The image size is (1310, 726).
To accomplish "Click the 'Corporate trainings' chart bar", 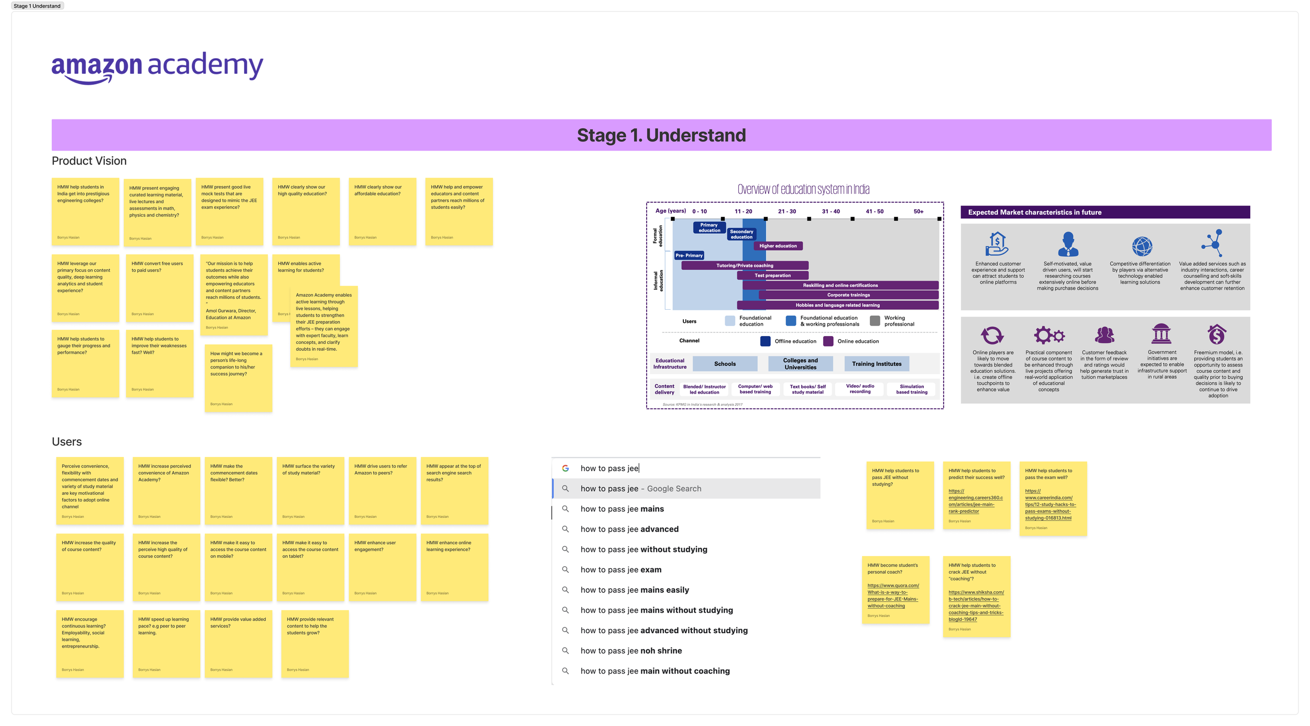I will [x=848, y=295].
